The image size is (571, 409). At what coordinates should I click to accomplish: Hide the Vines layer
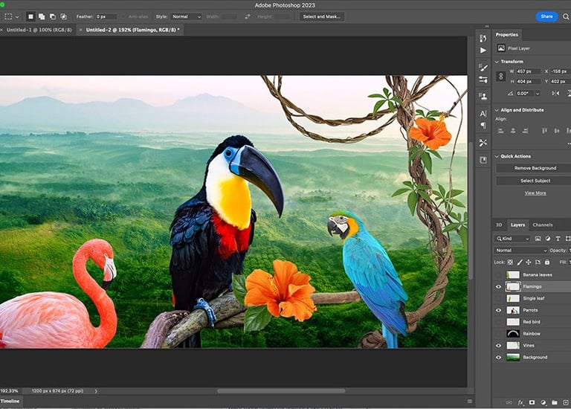click(499, 346)
